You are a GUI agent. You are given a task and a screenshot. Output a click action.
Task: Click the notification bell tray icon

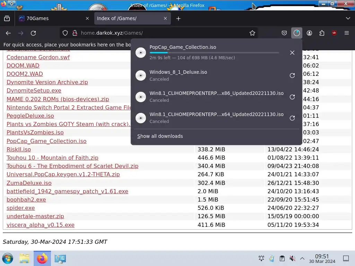click(261, 258)
